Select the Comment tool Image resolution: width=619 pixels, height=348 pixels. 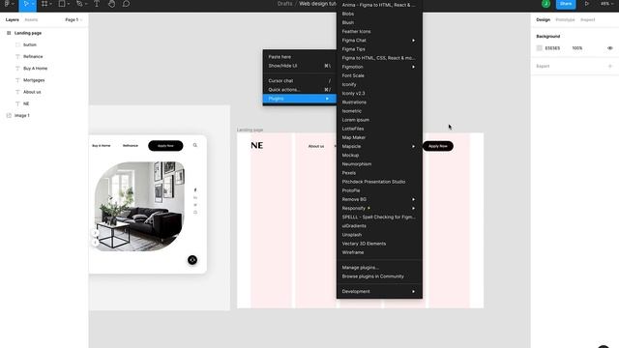click(126, 4)
